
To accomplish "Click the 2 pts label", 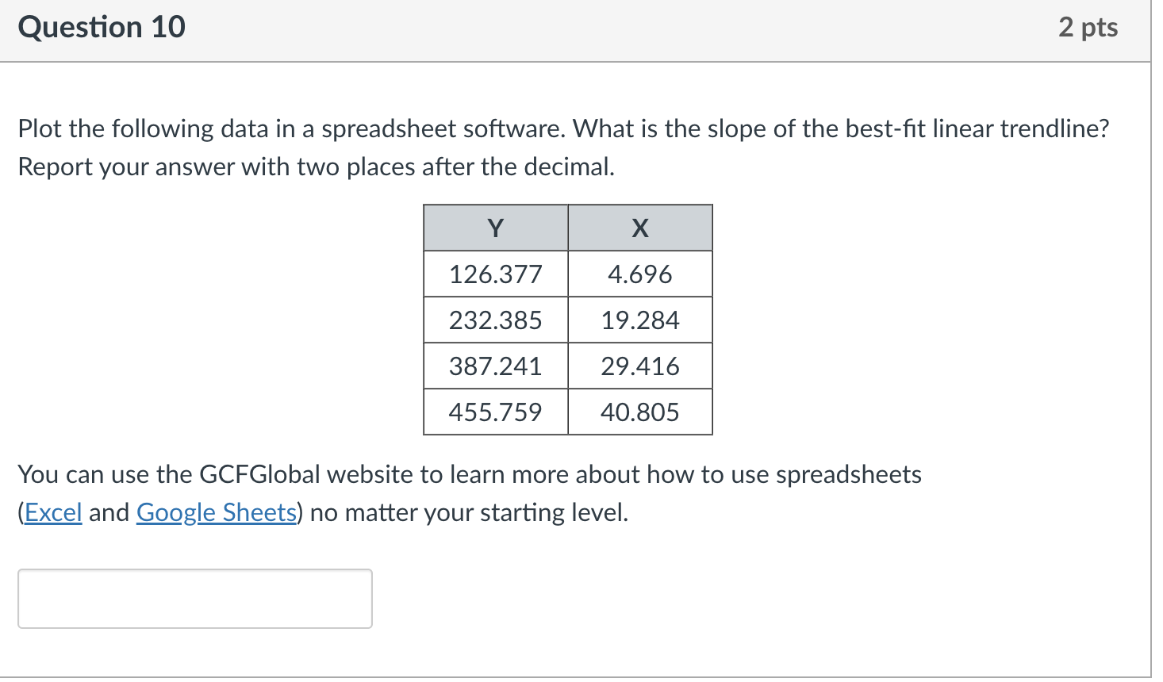I will [x=1088, y=26].
